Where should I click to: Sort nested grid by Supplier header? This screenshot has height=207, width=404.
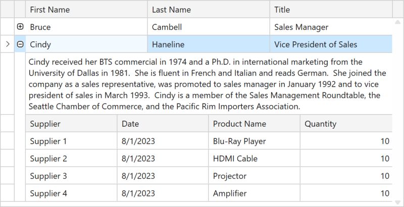pos(71,124)
